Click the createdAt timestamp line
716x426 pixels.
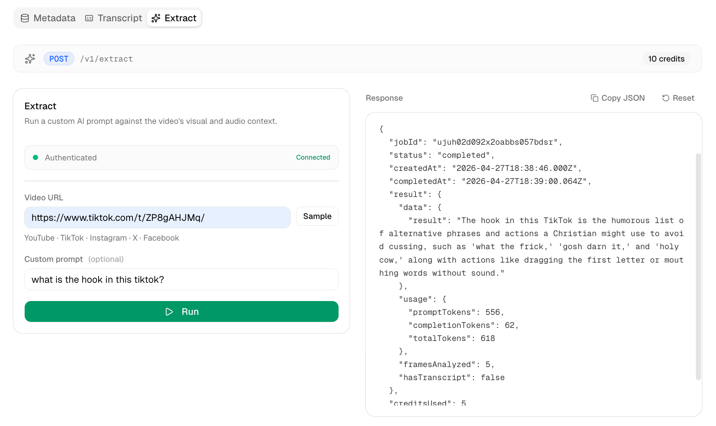[485, 168]
